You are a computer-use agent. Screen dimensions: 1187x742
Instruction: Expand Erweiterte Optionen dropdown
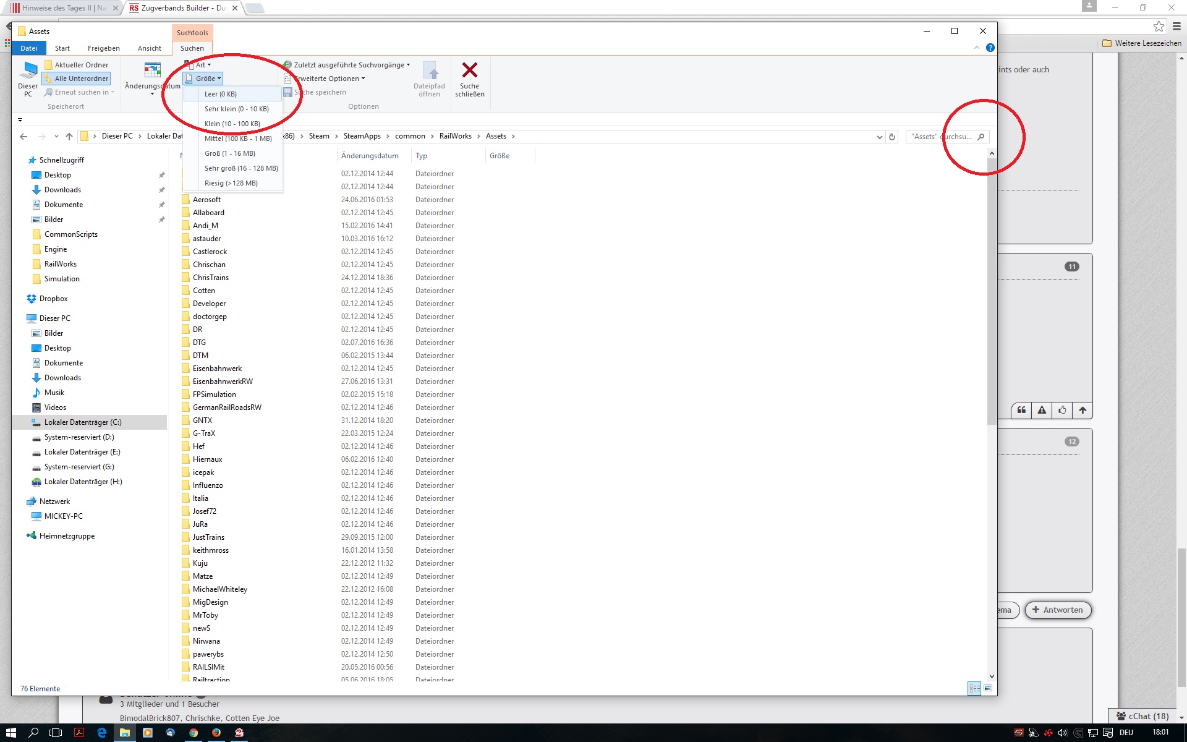pyautogui.click(x=328, y=79)
